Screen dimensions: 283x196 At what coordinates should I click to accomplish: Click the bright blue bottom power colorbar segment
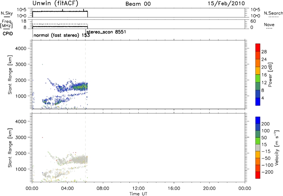pyautogui.click(x=258, y=102)
